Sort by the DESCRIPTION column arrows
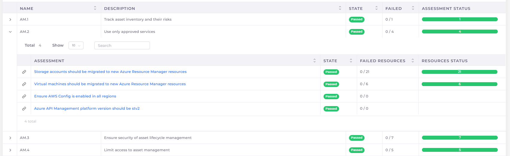Viewport: 510px width, 156px height. [x=340, y=8]
